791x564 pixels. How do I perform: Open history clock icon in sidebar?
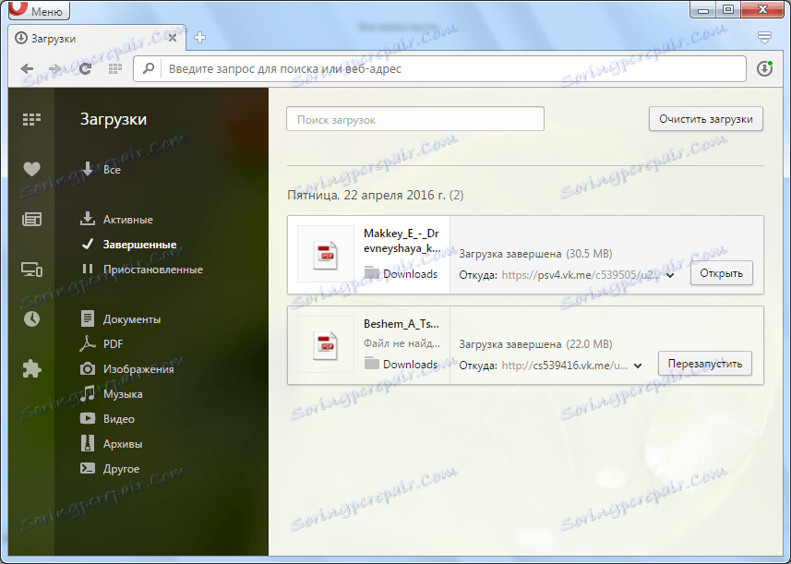[31, 318]
